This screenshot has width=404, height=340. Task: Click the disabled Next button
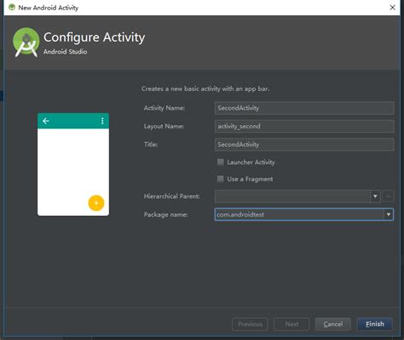pyautogui.click(x=291, y=324)
